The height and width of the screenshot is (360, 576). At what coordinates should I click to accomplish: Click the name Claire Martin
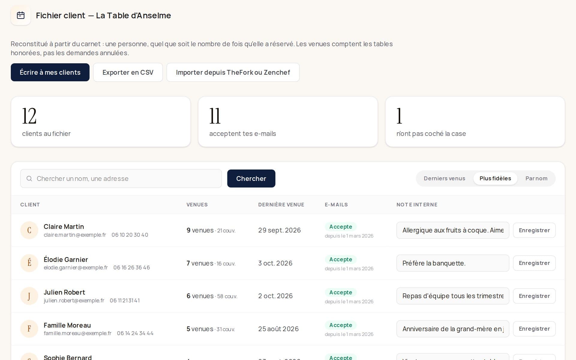pos(64,226)
